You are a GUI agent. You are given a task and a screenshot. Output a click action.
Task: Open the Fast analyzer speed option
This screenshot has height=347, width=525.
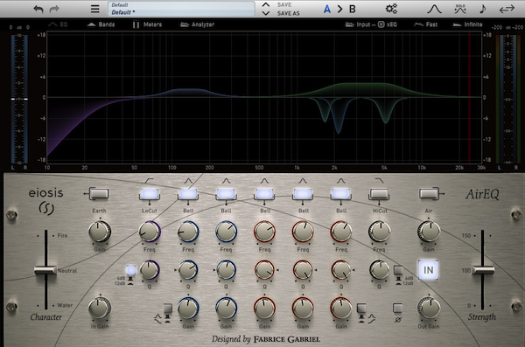coord(425,24)
